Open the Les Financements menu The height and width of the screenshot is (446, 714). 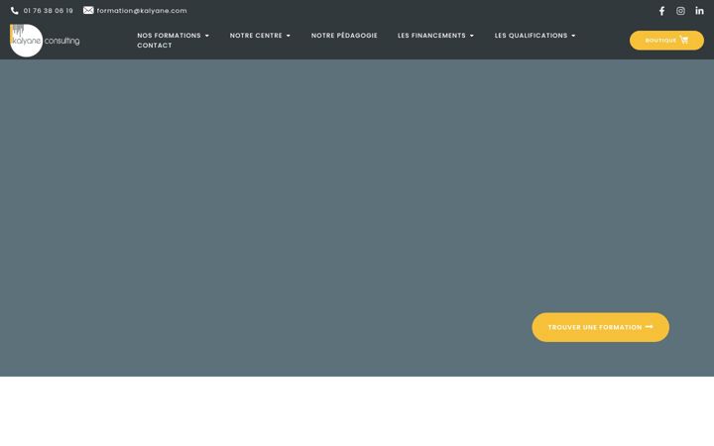(431, 36)
